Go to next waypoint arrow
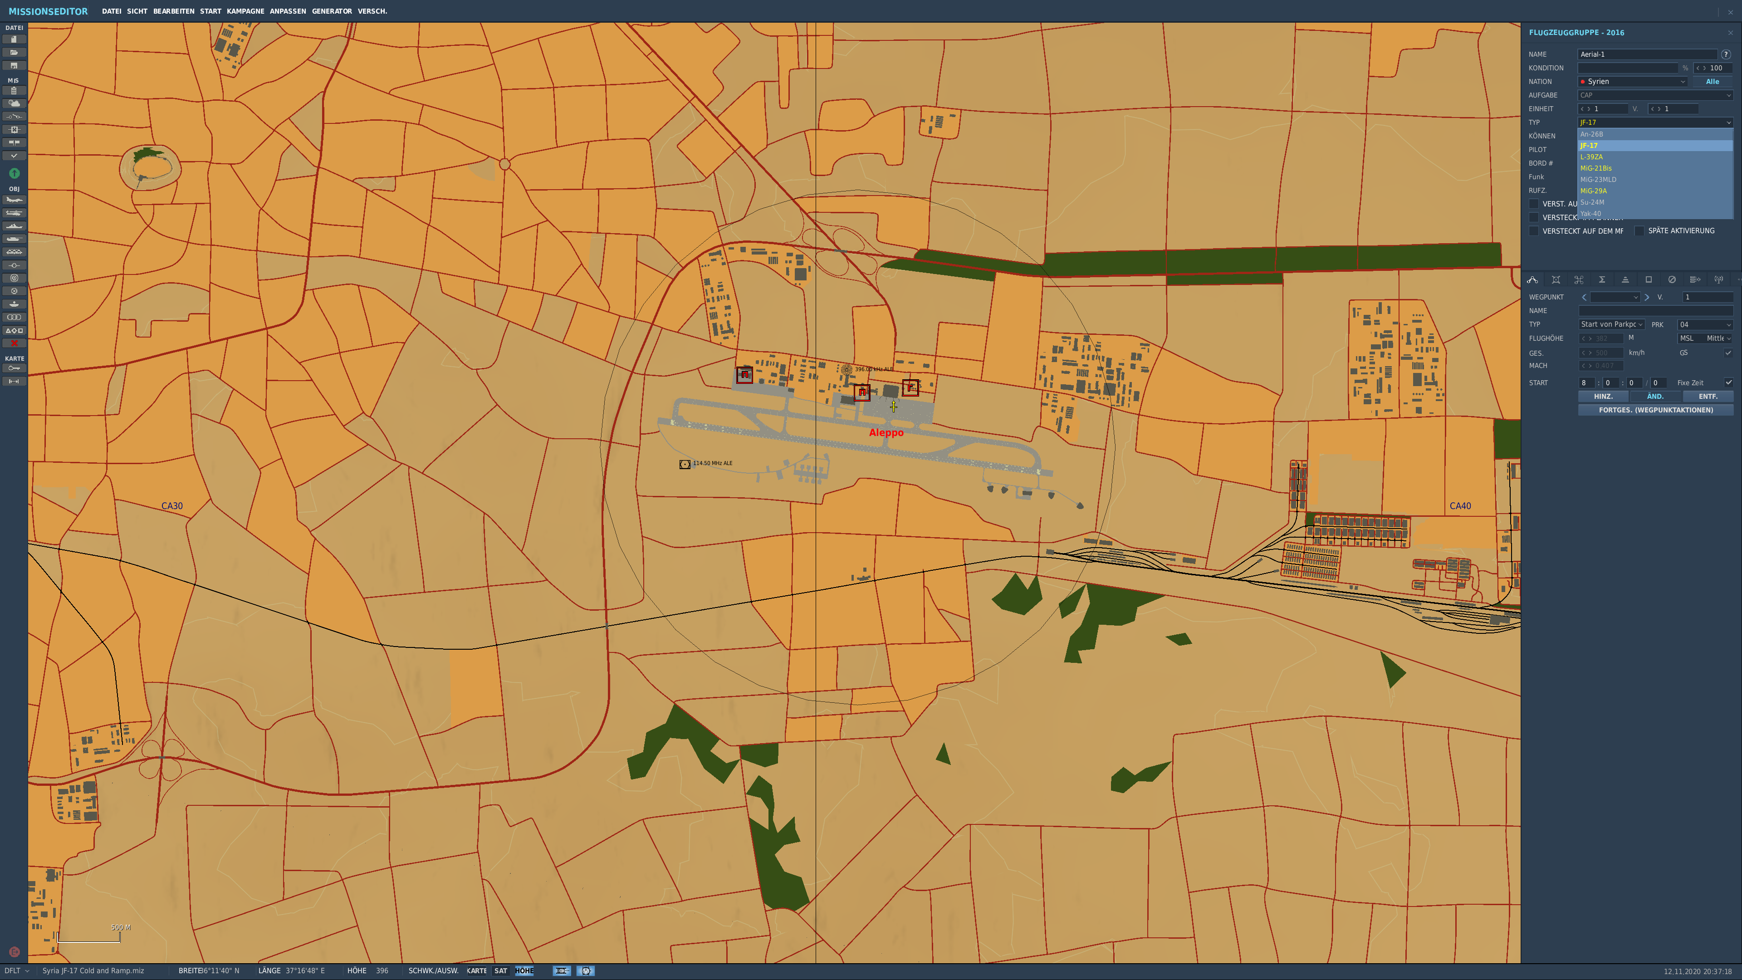Screen dimensions: 1742x980 pyautogui.click(x=1647, y=298)
